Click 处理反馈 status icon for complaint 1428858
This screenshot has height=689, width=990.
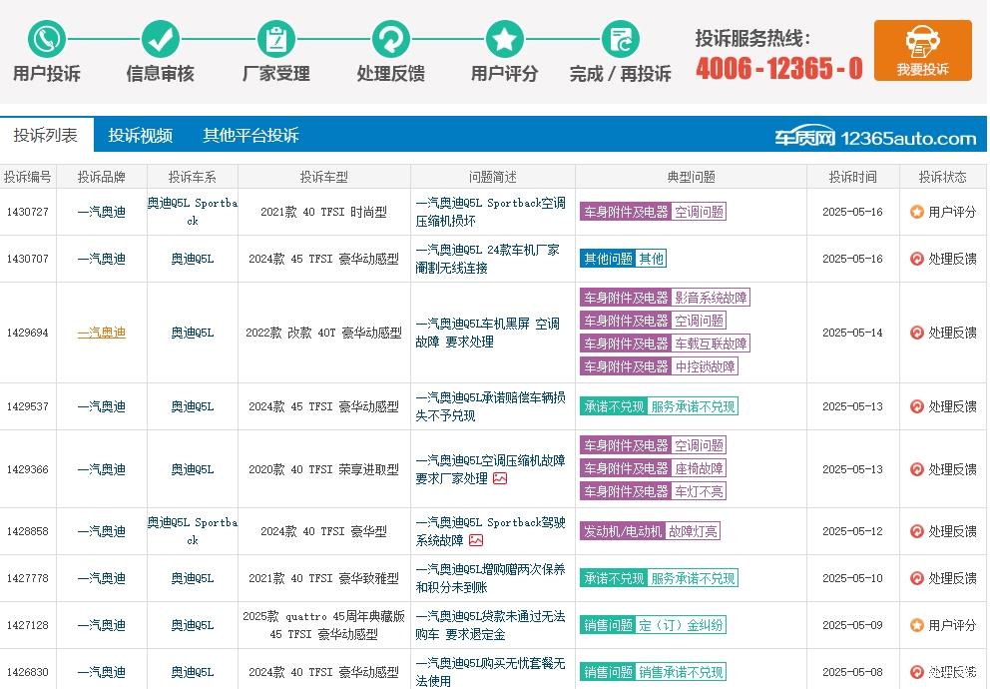[x=917, y=532]
